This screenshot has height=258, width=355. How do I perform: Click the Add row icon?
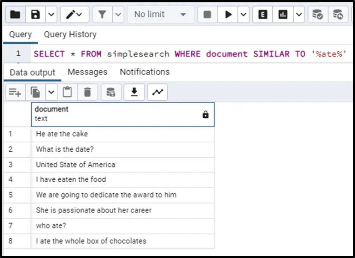[x=15, y=92]
